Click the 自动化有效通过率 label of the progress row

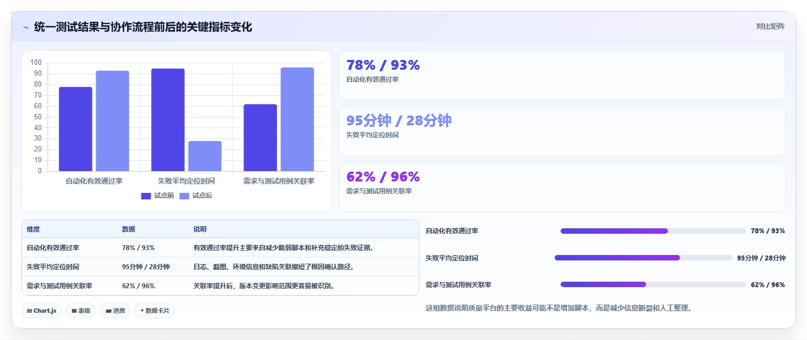[x=452, y=231]
